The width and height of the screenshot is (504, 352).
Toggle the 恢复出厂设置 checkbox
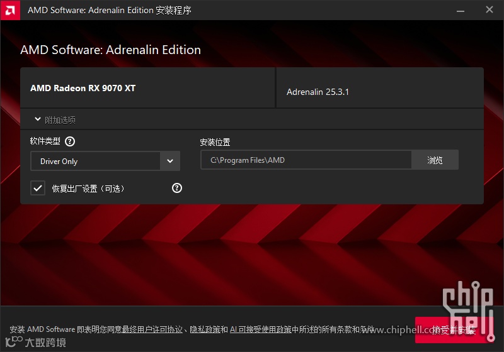point(38,188)
